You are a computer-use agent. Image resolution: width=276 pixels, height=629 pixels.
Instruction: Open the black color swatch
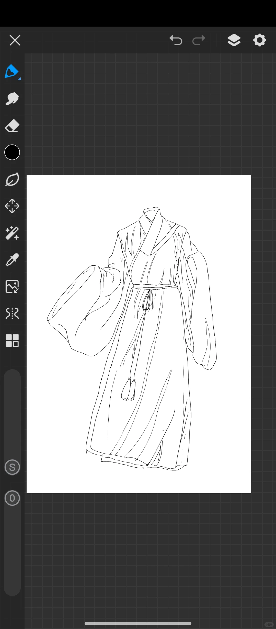click(12, 152)
